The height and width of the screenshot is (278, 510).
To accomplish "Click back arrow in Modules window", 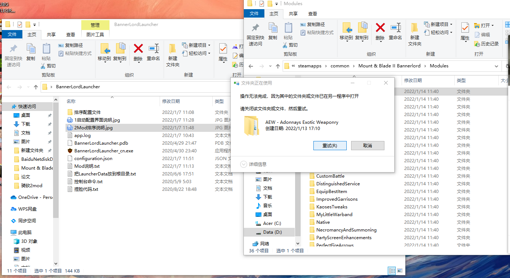I will pyautogui.click(x=251, y=66).
